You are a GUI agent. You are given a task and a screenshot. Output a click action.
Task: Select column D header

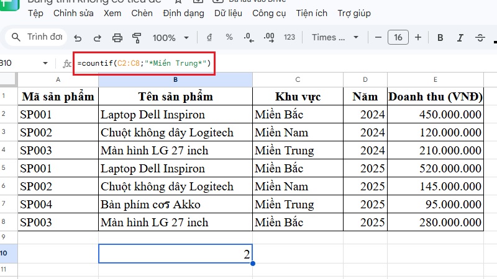[x=365, y=80]
